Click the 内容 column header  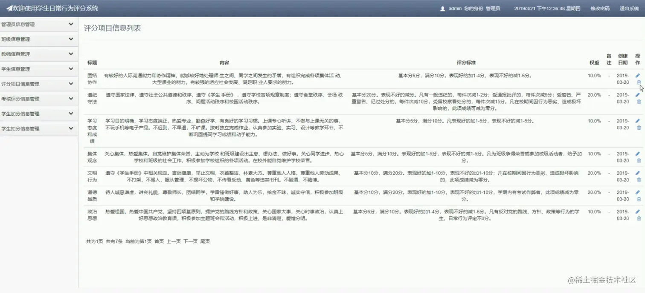[224, 63]
